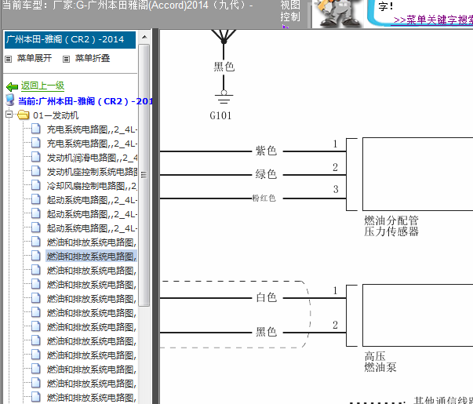
Task: Click the 紫色 wire label
Action: coord(266,151)
